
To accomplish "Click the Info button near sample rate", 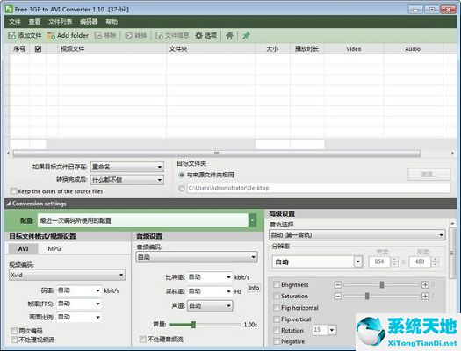I will (x=254, y=288).
